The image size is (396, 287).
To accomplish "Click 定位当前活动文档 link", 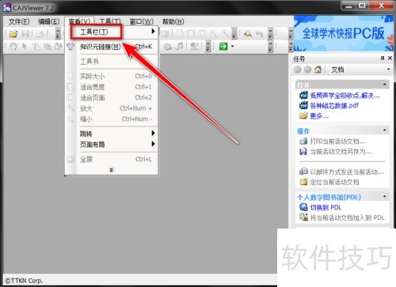I will [x=334, y=182].
